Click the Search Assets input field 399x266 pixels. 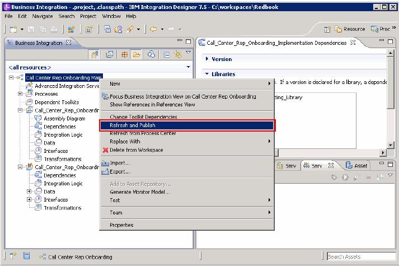coord(362,256)
